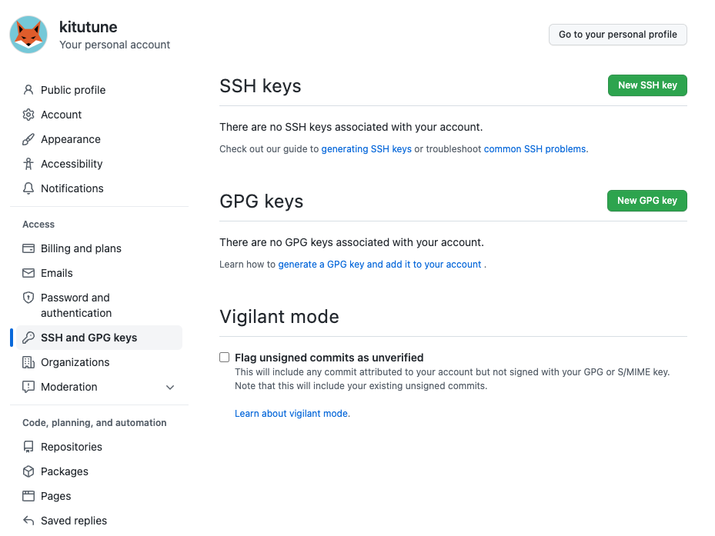Click the SSH and GPG keys key icon
Image resolution: width=715 pixels, height=536 pixels.
click(x=27, y=338)
